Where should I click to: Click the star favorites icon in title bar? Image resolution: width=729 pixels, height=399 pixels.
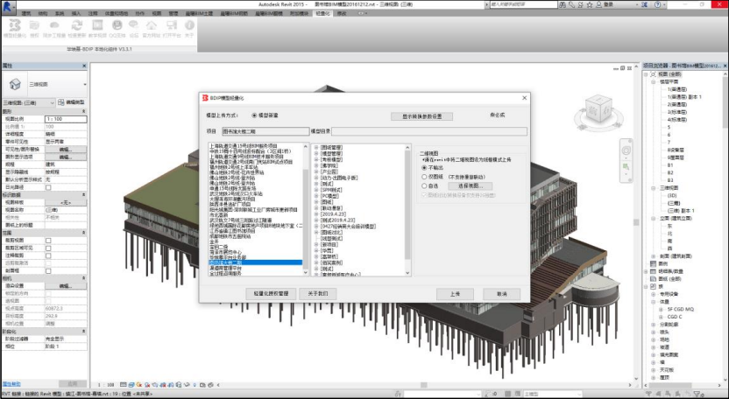click(590, 4)
